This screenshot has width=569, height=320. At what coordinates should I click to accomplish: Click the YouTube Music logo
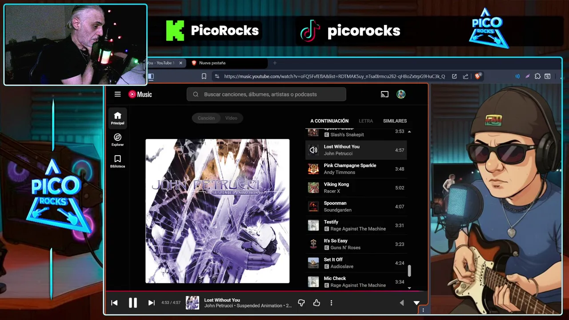pyautogui.click(x=140, y=94)
